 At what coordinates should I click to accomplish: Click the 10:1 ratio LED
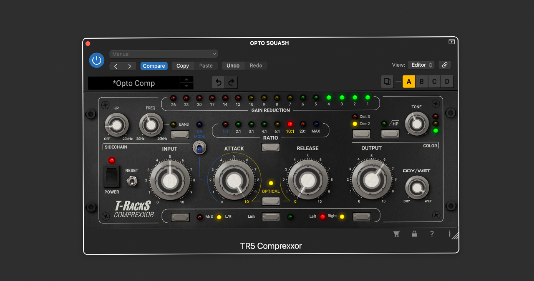(x=290, y=124)
